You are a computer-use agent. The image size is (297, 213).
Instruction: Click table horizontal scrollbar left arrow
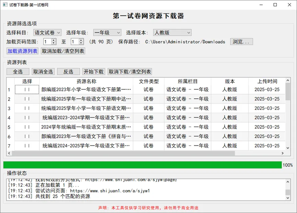click(9, 153)
